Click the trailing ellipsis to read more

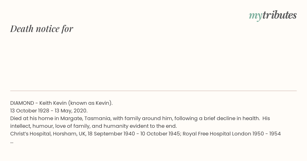tap(12, 142)
